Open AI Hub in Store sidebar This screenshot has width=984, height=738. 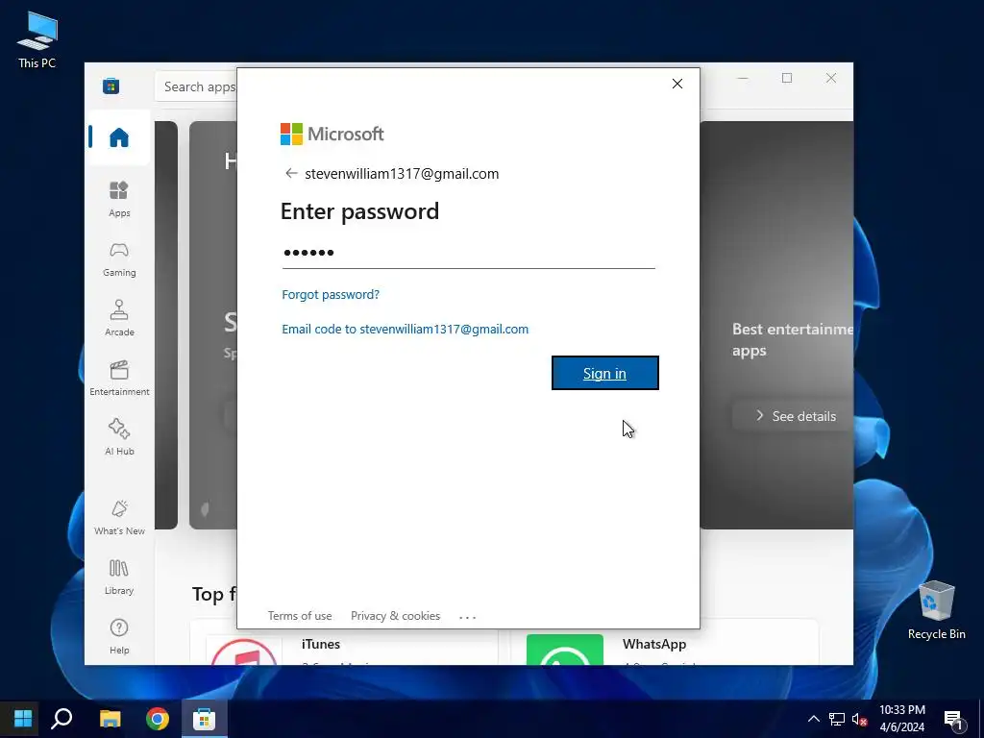(x=119, y=437)
